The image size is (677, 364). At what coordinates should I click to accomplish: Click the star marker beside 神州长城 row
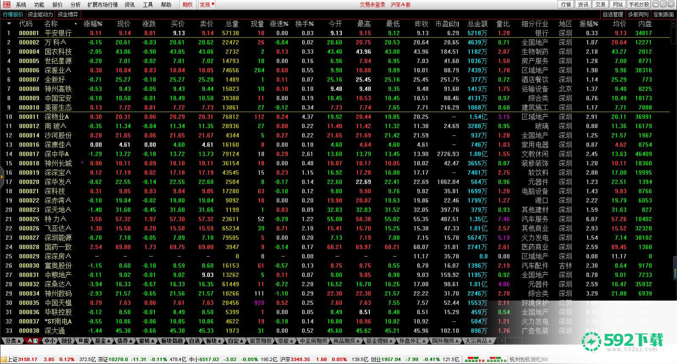[x=82, y=162]
